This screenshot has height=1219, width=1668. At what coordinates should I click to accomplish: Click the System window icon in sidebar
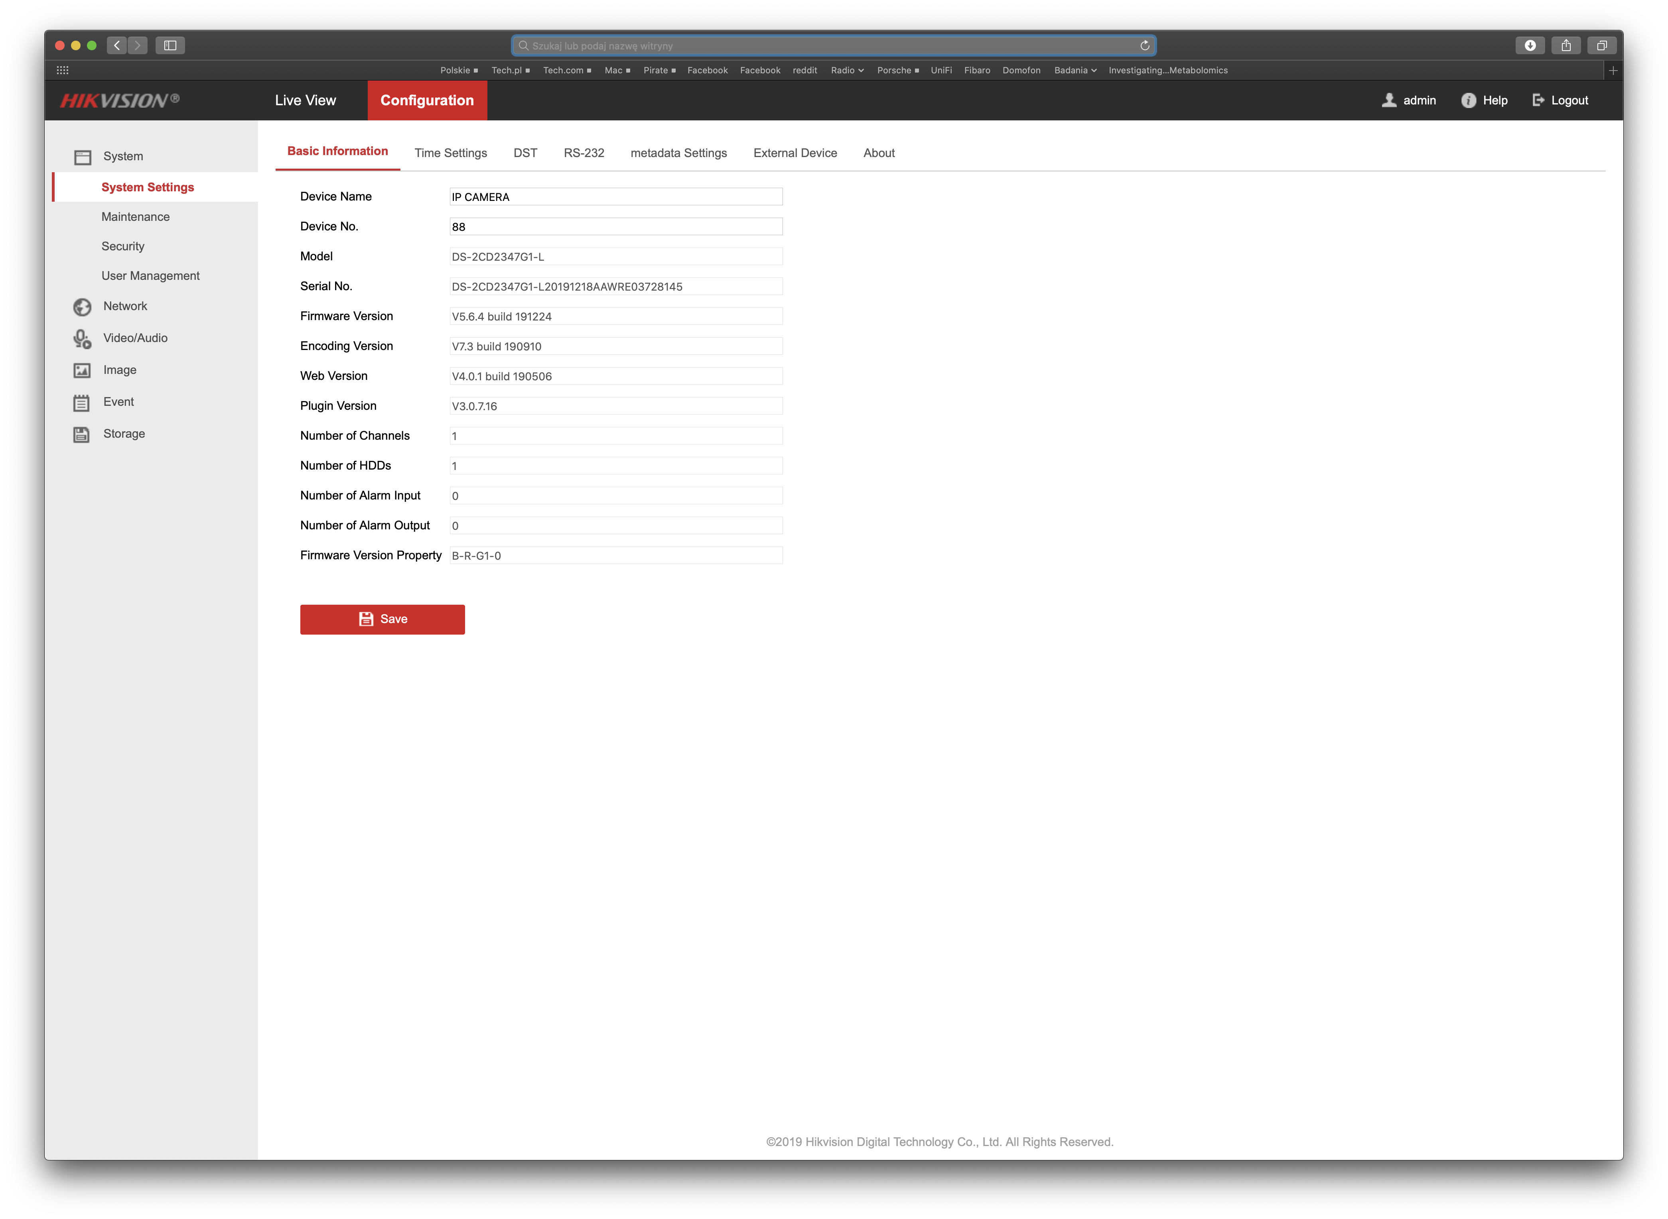click(x=82, y=157)
